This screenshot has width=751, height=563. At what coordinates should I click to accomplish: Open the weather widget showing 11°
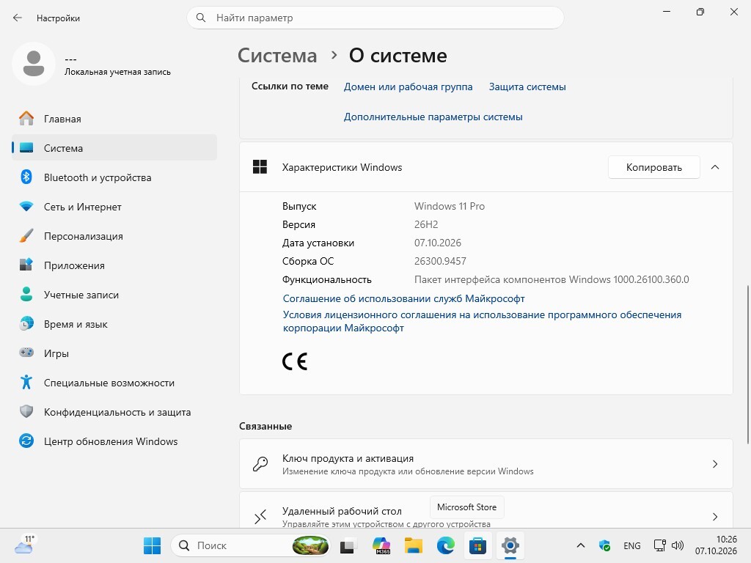point(24,545)
